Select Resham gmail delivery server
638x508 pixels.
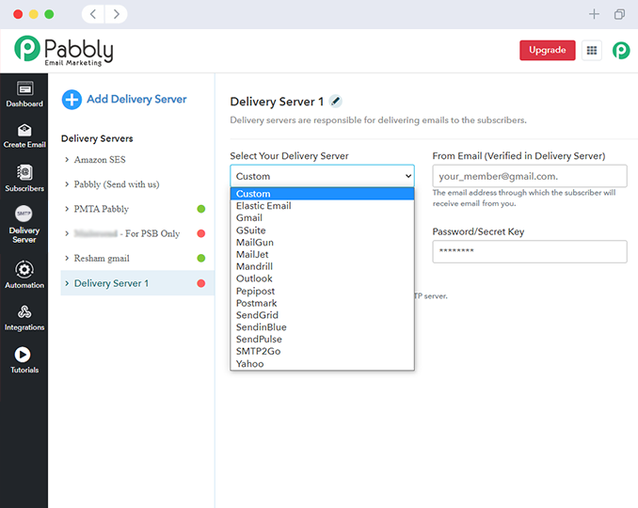[x=102, y=258]
